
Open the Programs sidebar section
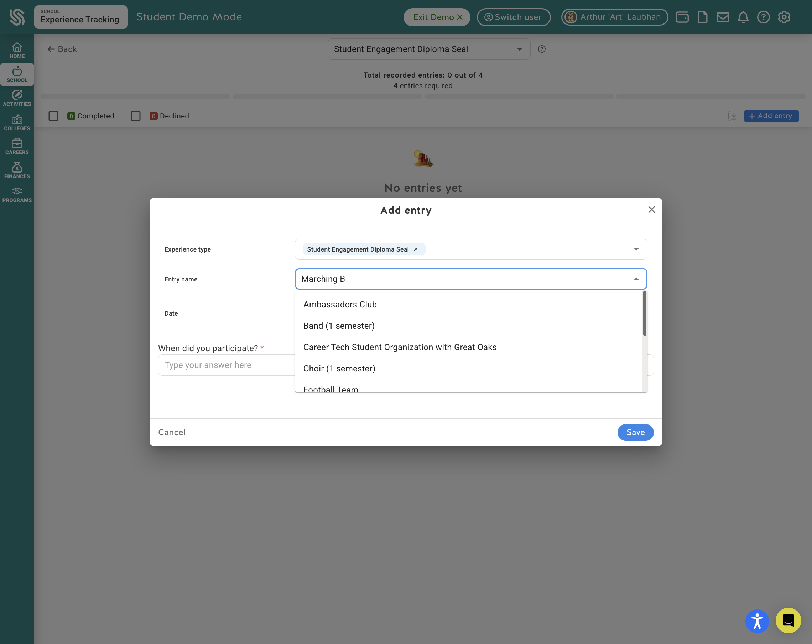pos(17,195)
